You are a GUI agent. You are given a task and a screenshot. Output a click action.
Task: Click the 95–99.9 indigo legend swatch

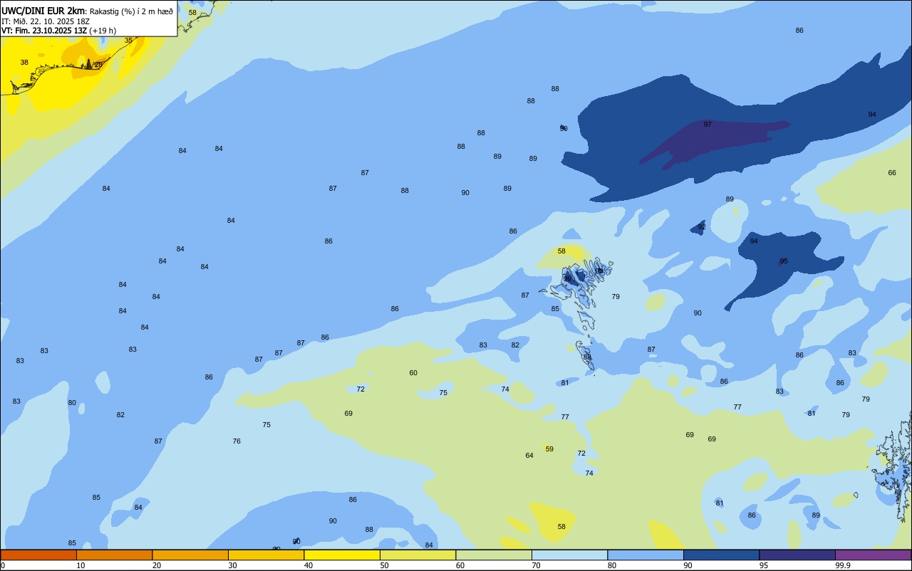click(x=797, y=555)
